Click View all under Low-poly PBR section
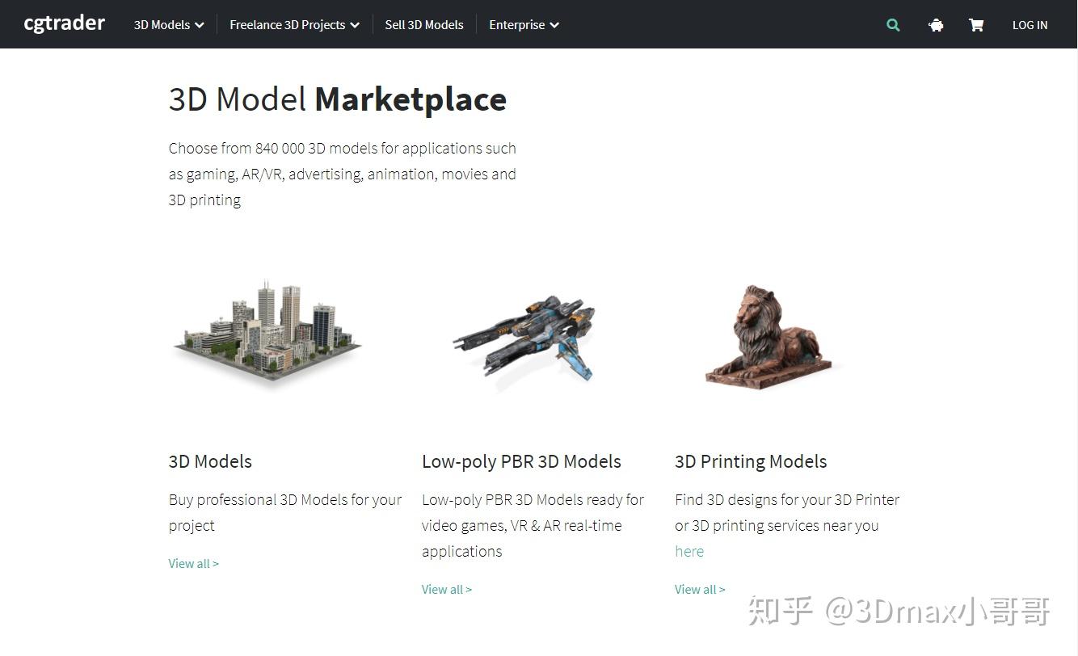Viewport: 1078px width, 656px height. click(446, 589)
